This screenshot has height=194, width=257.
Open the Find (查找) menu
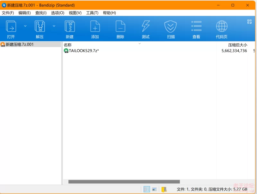pyautogui.click(x=41, y=13)
